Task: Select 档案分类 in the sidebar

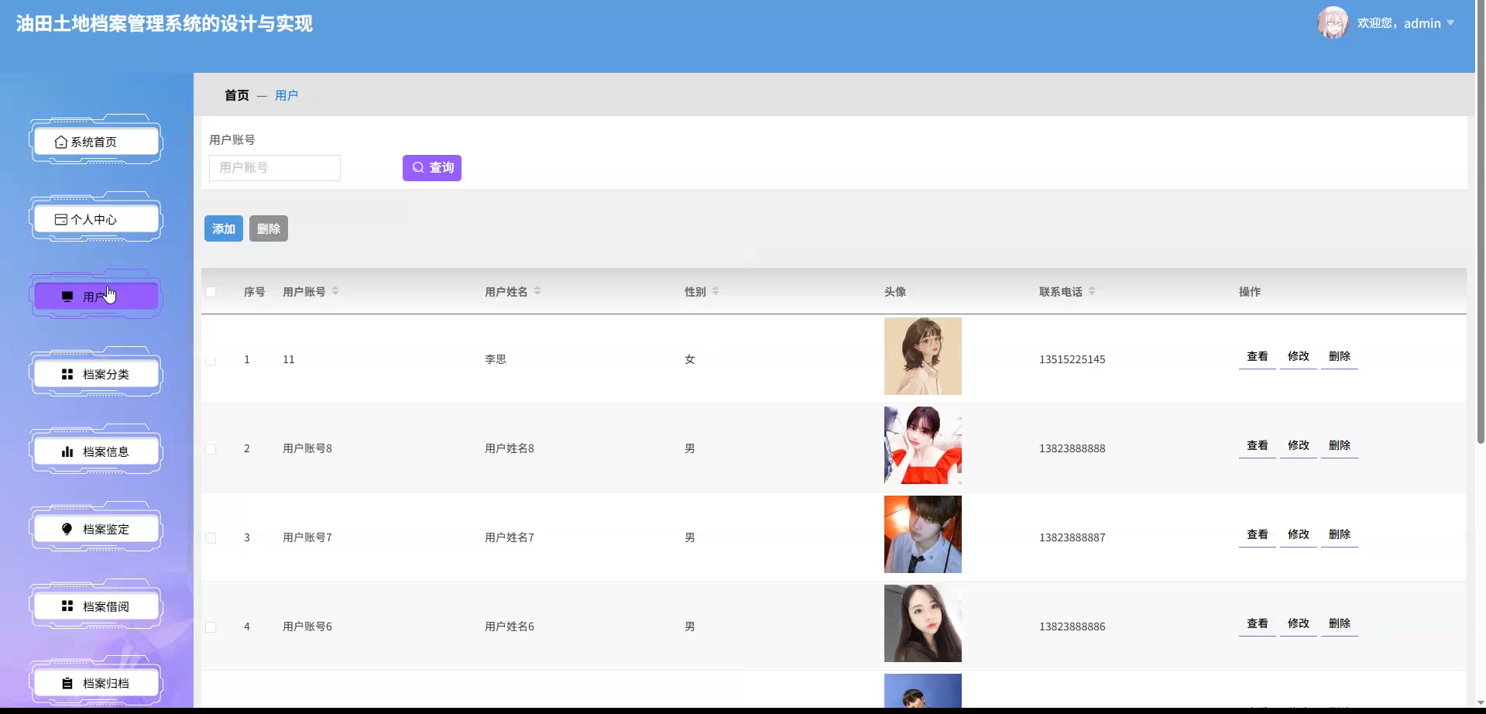Action: [96, 374]
